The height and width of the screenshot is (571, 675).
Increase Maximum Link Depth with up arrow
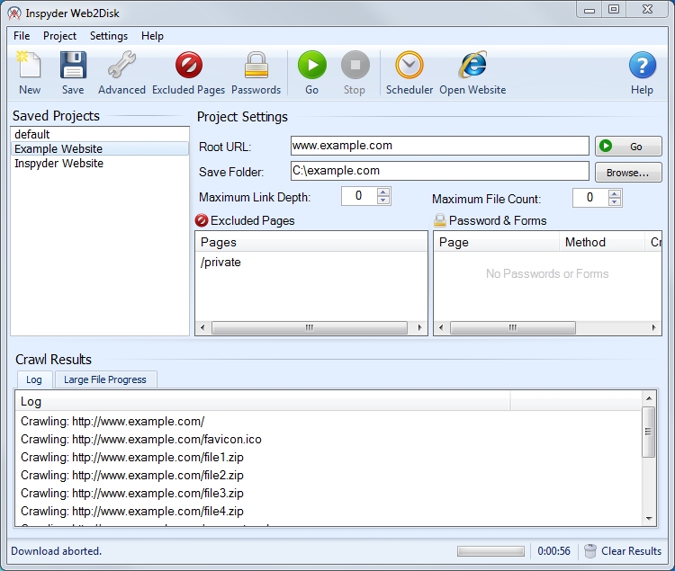383,192
